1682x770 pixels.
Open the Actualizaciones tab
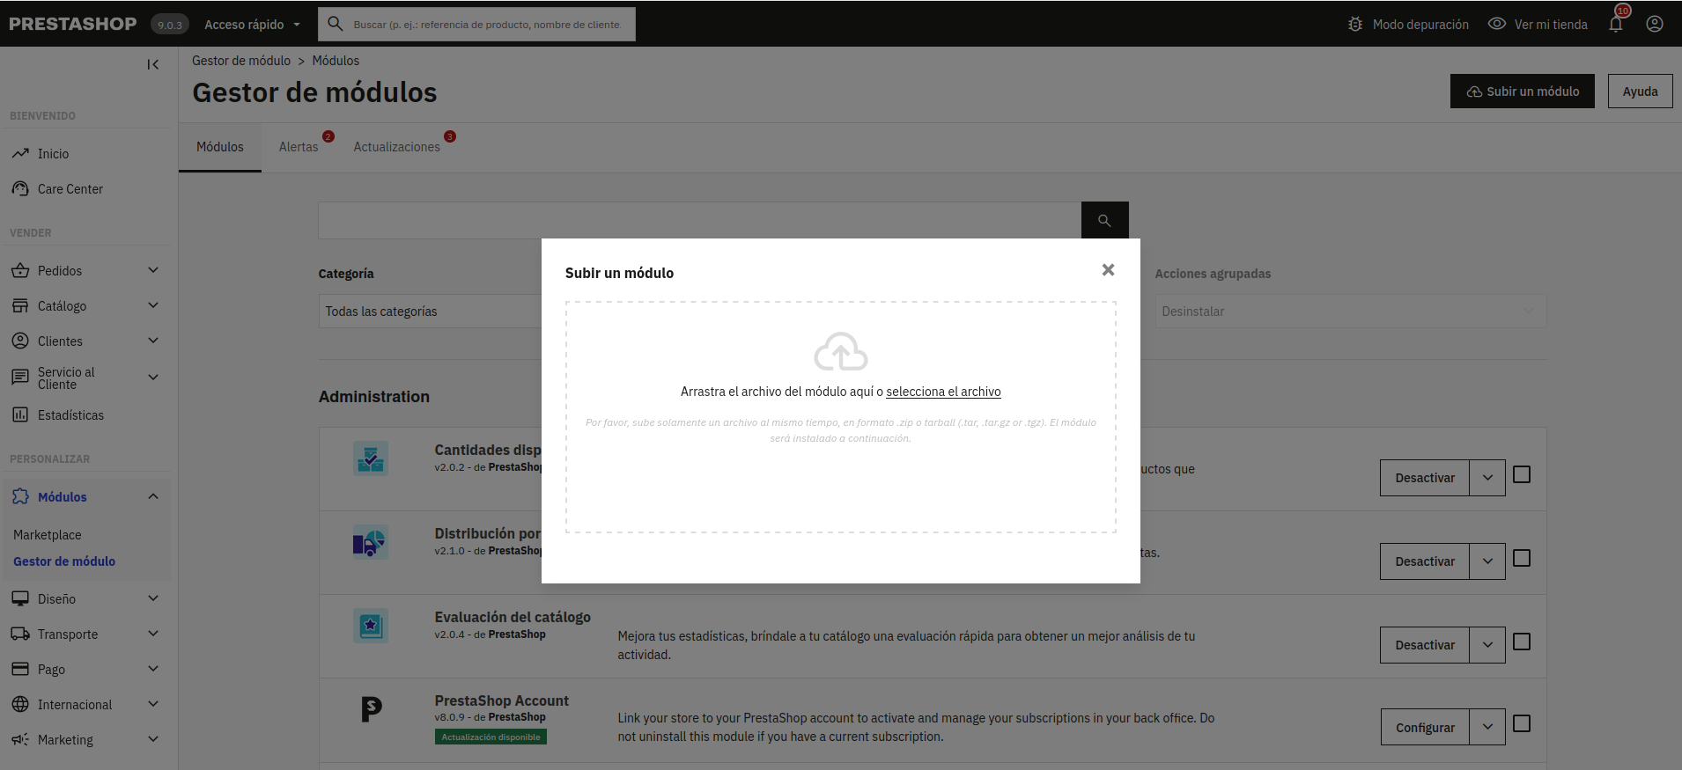[x=396, y=147]
